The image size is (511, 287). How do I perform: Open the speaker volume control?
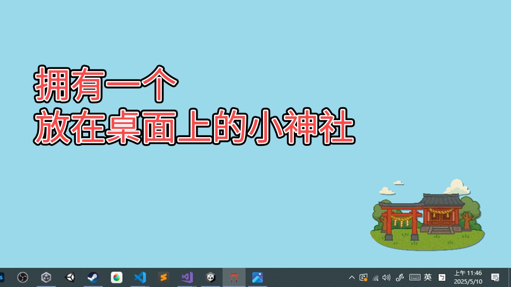point(386,277)
